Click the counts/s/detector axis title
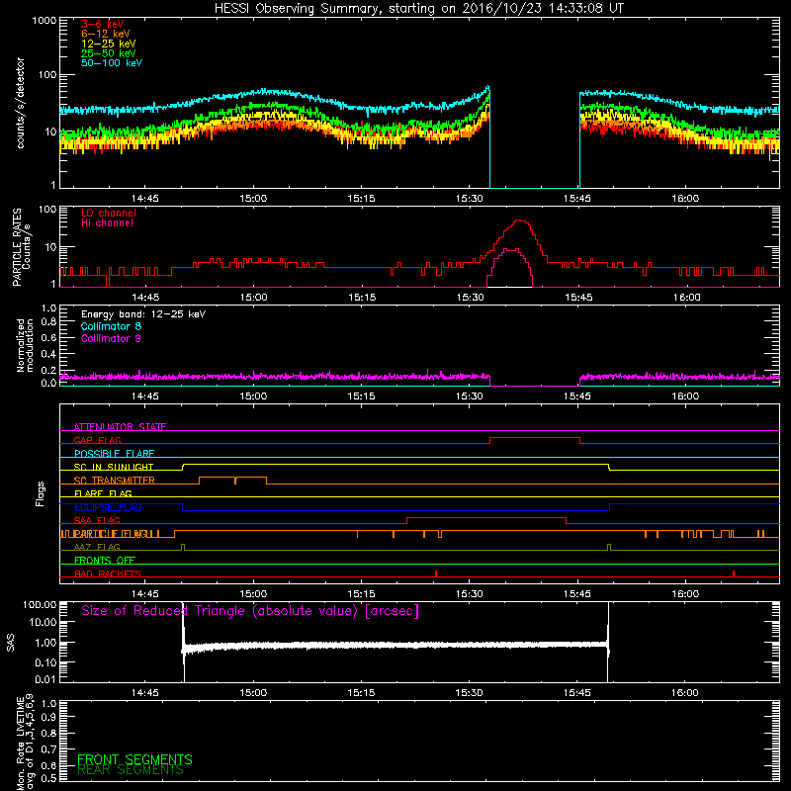Image resolution: width=791 pixels, height=791 pixels. pyautogui.click(x=21, y=103)
